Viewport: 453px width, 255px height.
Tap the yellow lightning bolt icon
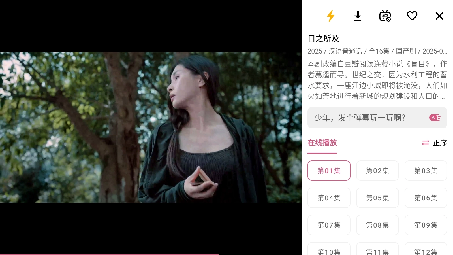(x=331, y=16)
